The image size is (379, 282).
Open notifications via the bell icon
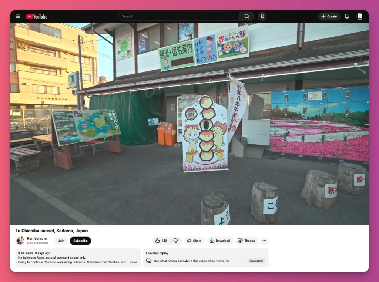[346, 16]
